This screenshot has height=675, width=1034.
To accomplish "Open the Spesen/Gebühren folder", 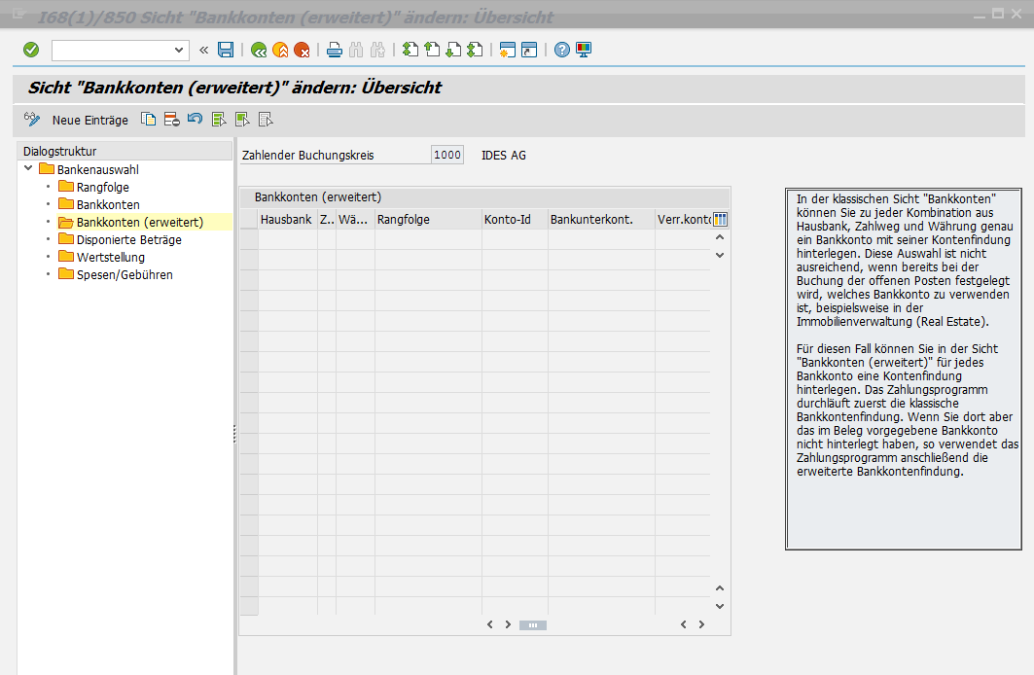I will (125, 274).
